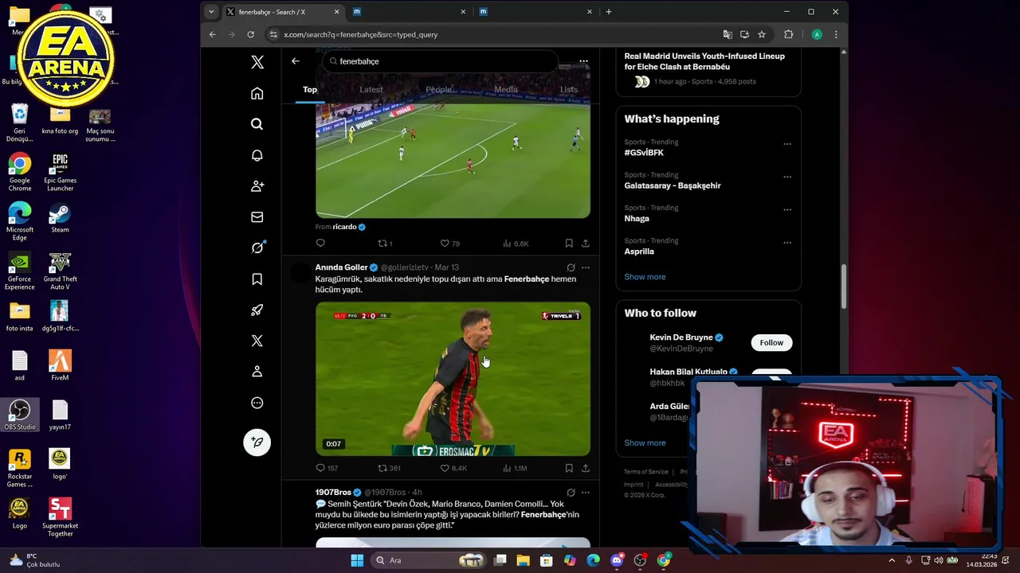Switch to the People search tab
The height and width of the screenshot is (573, 1020).
click(x=438, y=89)
